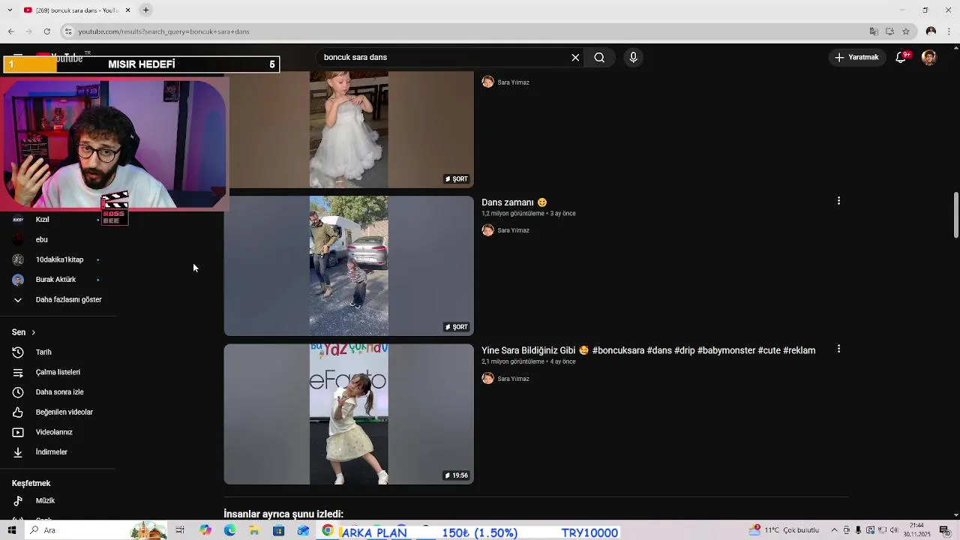
Task: Bookmark this page with the star
Action: (906, 31)
